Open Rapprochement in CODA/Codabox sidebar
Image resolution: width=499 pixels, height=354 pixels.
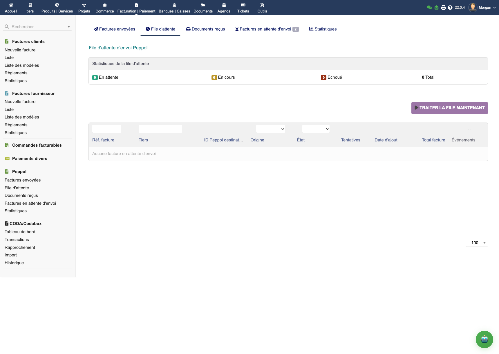[20, 247]
